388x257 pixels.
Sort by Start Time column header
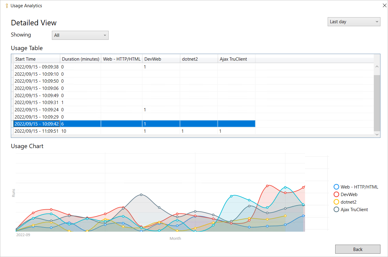(37, 59)
